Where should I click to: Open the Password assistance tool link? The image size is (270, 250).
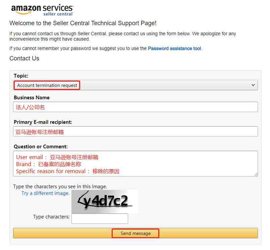coord(174,49)
